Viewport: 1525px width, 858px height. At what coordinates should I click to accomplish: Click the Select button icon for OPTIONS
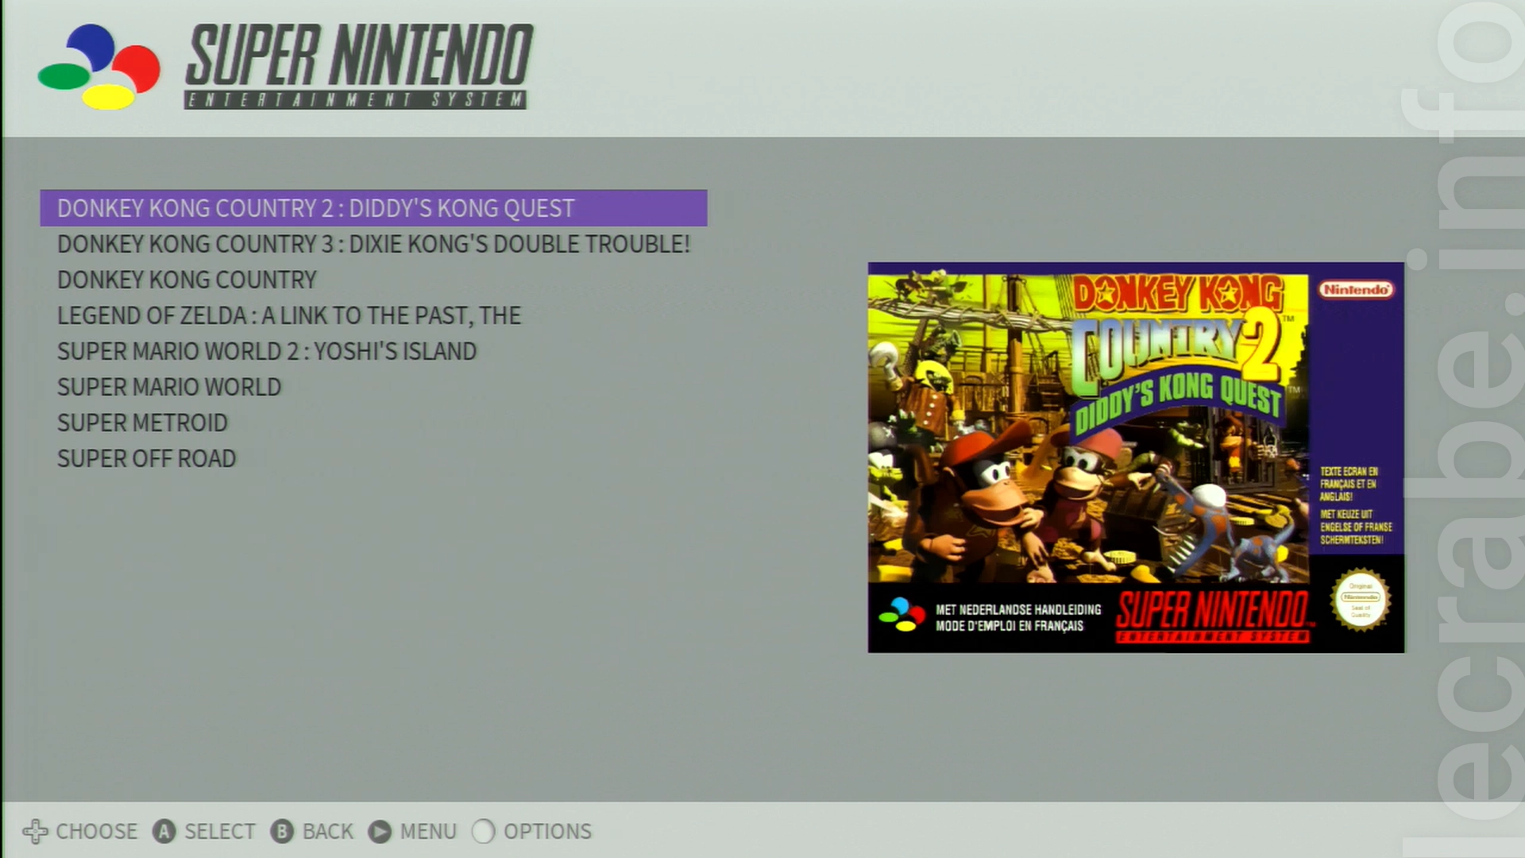coord(483,831)
